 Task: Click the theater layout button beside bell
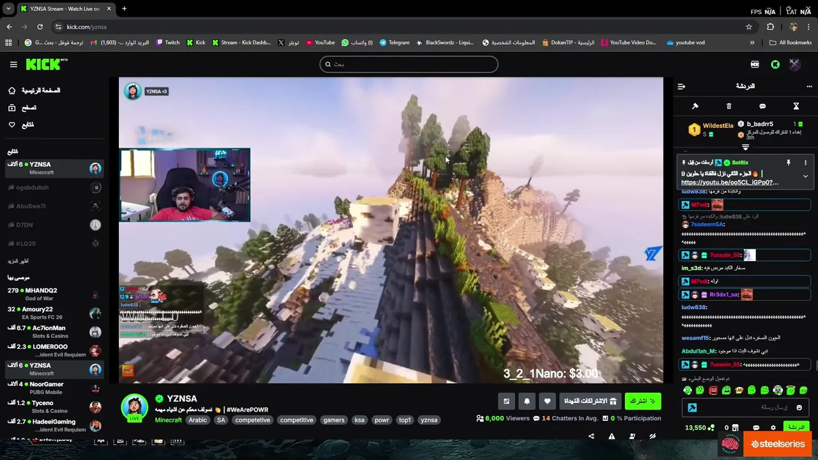(506, 401)
